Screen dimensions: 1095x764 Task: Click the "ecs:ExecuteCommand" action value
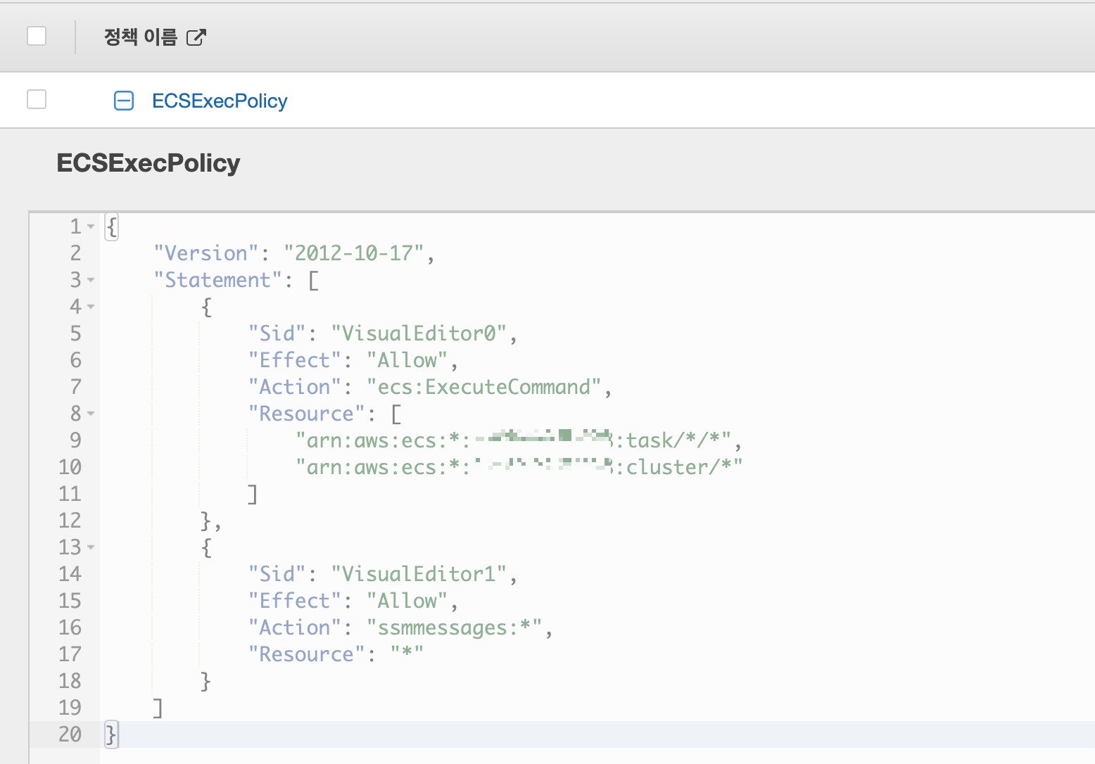click(x=484, y=387)
